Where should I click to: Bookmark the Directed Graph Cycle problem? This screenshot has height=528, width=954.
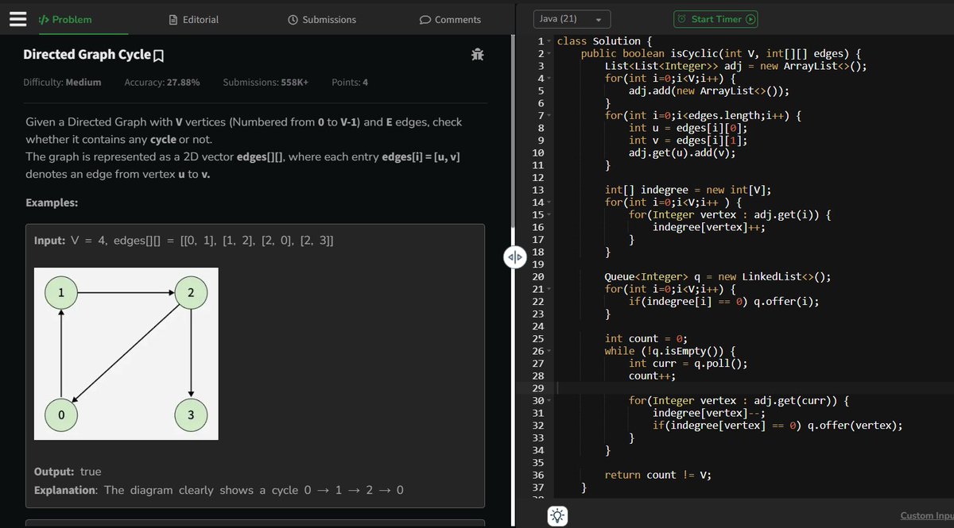coord(159,56)
